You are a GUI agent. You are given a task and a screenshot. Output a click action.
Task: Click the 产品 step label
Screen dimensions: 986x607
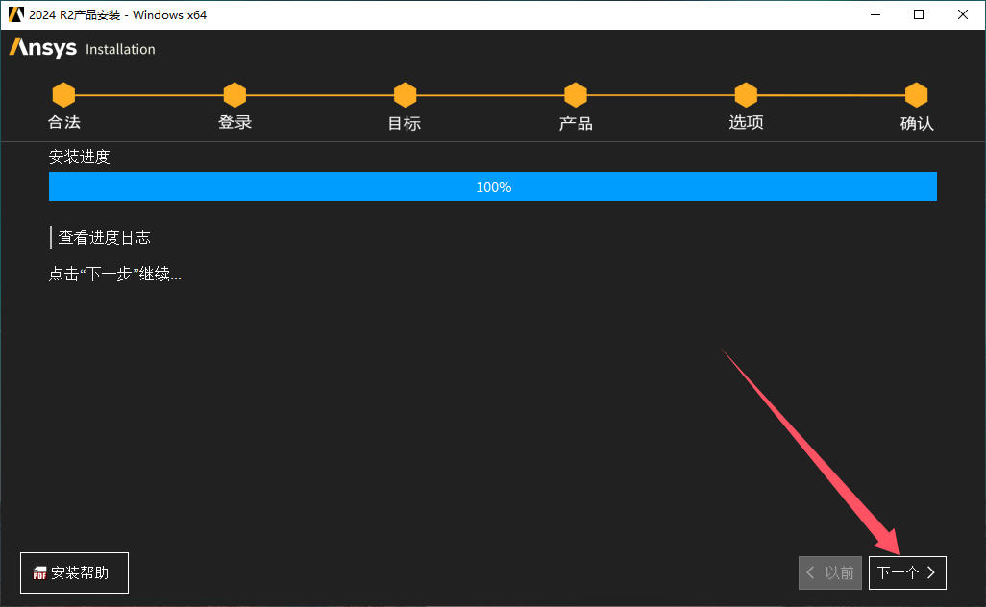point(576,123)
